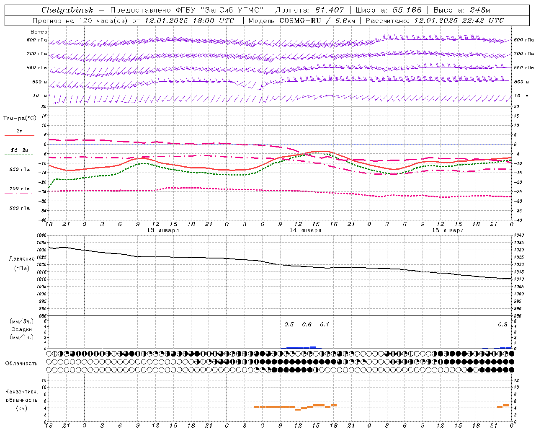Click 'Рассчитано: 12.01.2025 22:42 UTC' timestamp

435,21
